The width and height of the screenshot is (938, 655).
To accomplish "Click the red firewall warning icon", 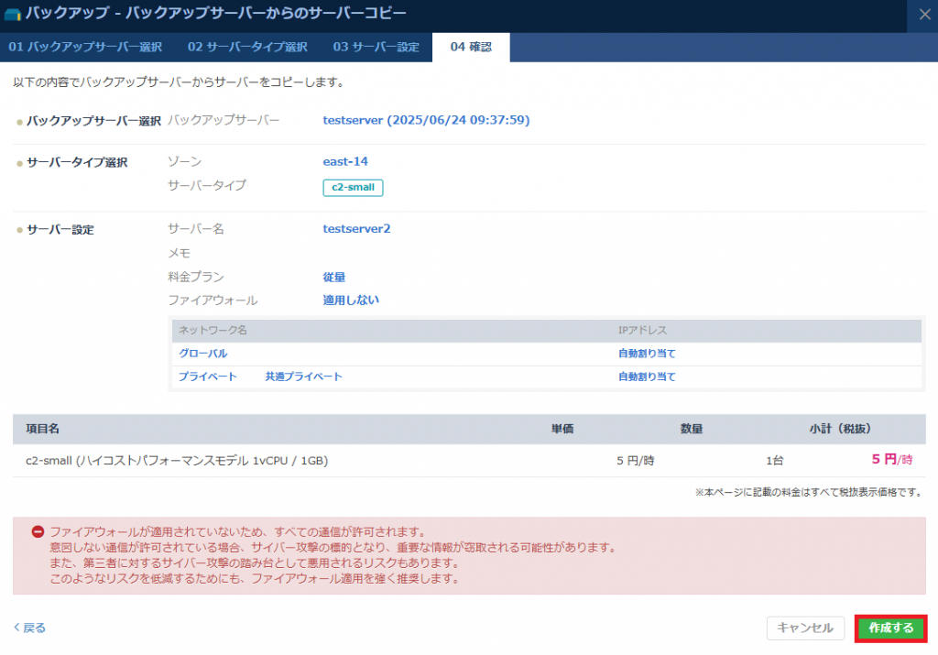I will point(38,531).
